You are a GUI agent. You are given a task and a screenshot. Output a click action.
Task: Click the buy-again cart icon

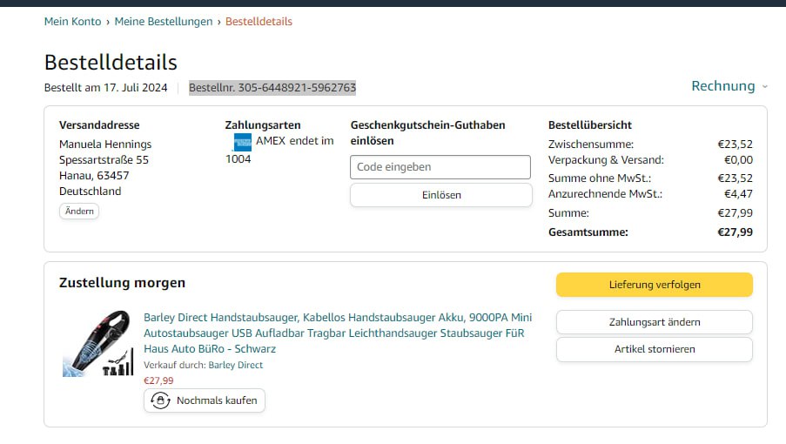160,400
